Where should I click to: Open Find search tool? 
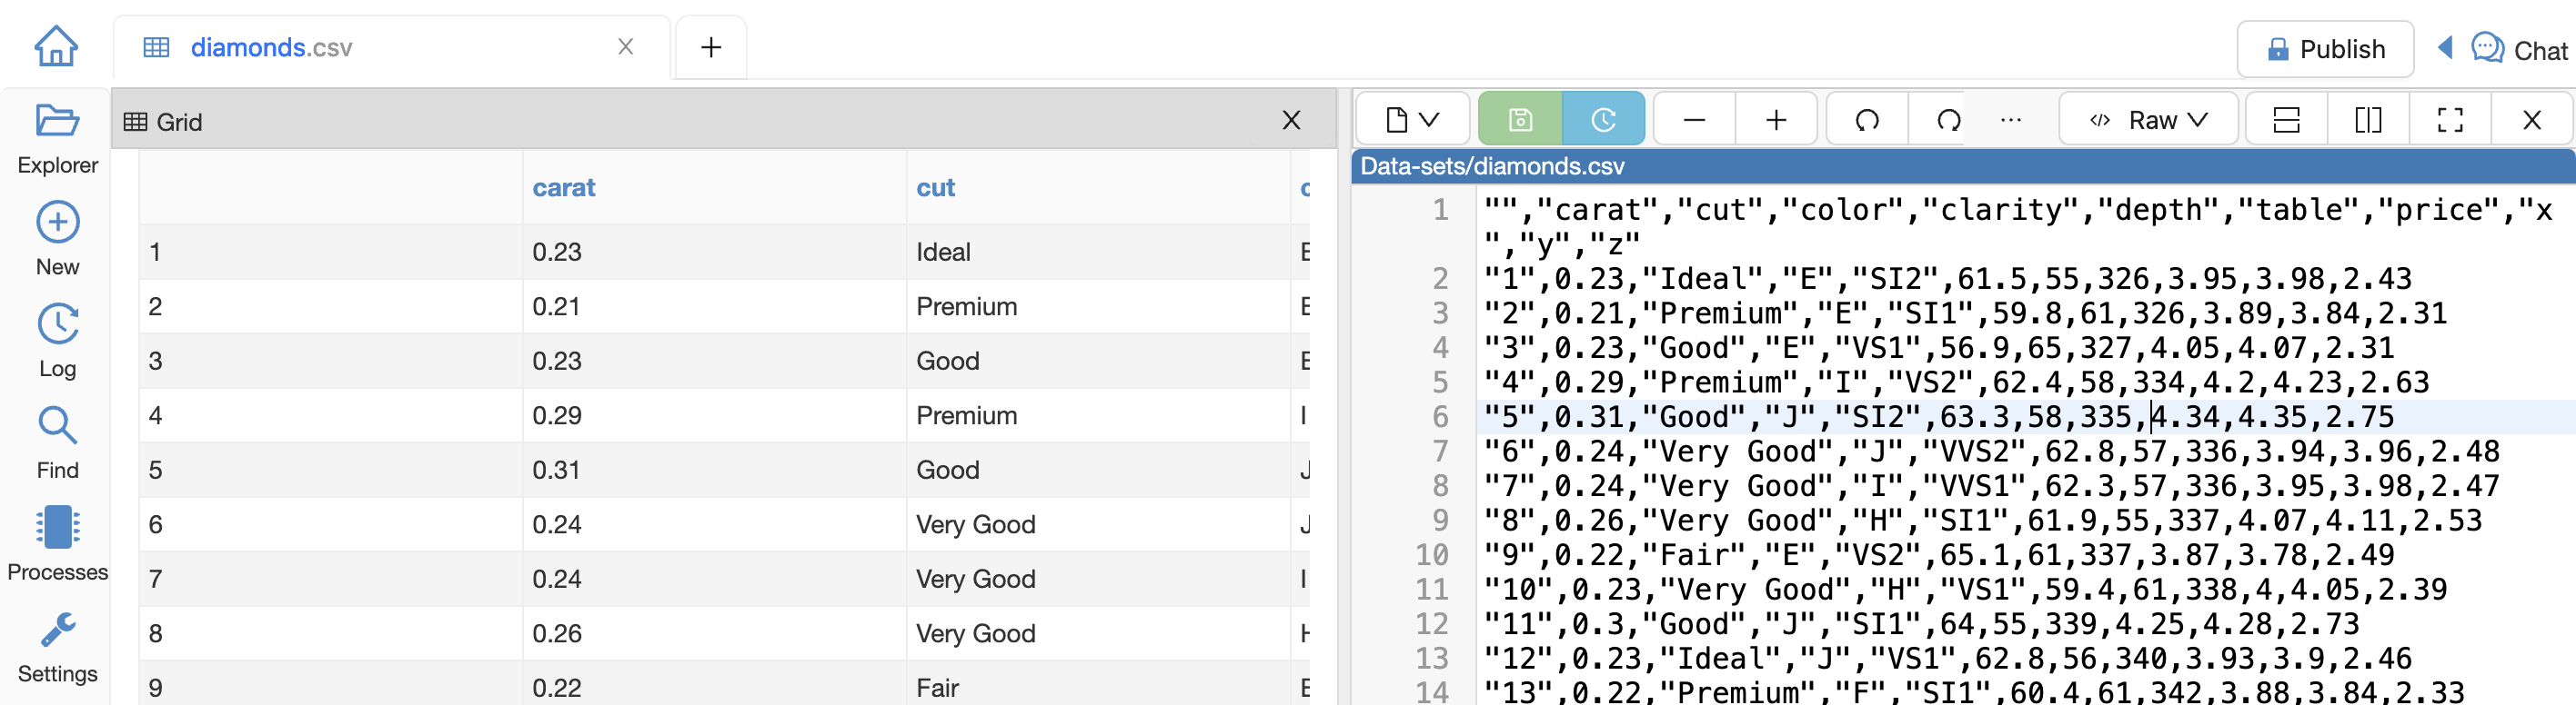[x=57, y=442]
